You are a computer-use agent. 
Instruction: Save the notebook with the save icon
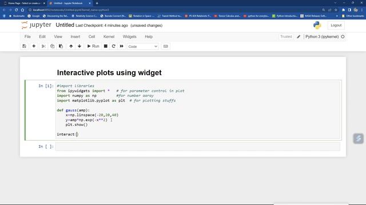(24, 46)
